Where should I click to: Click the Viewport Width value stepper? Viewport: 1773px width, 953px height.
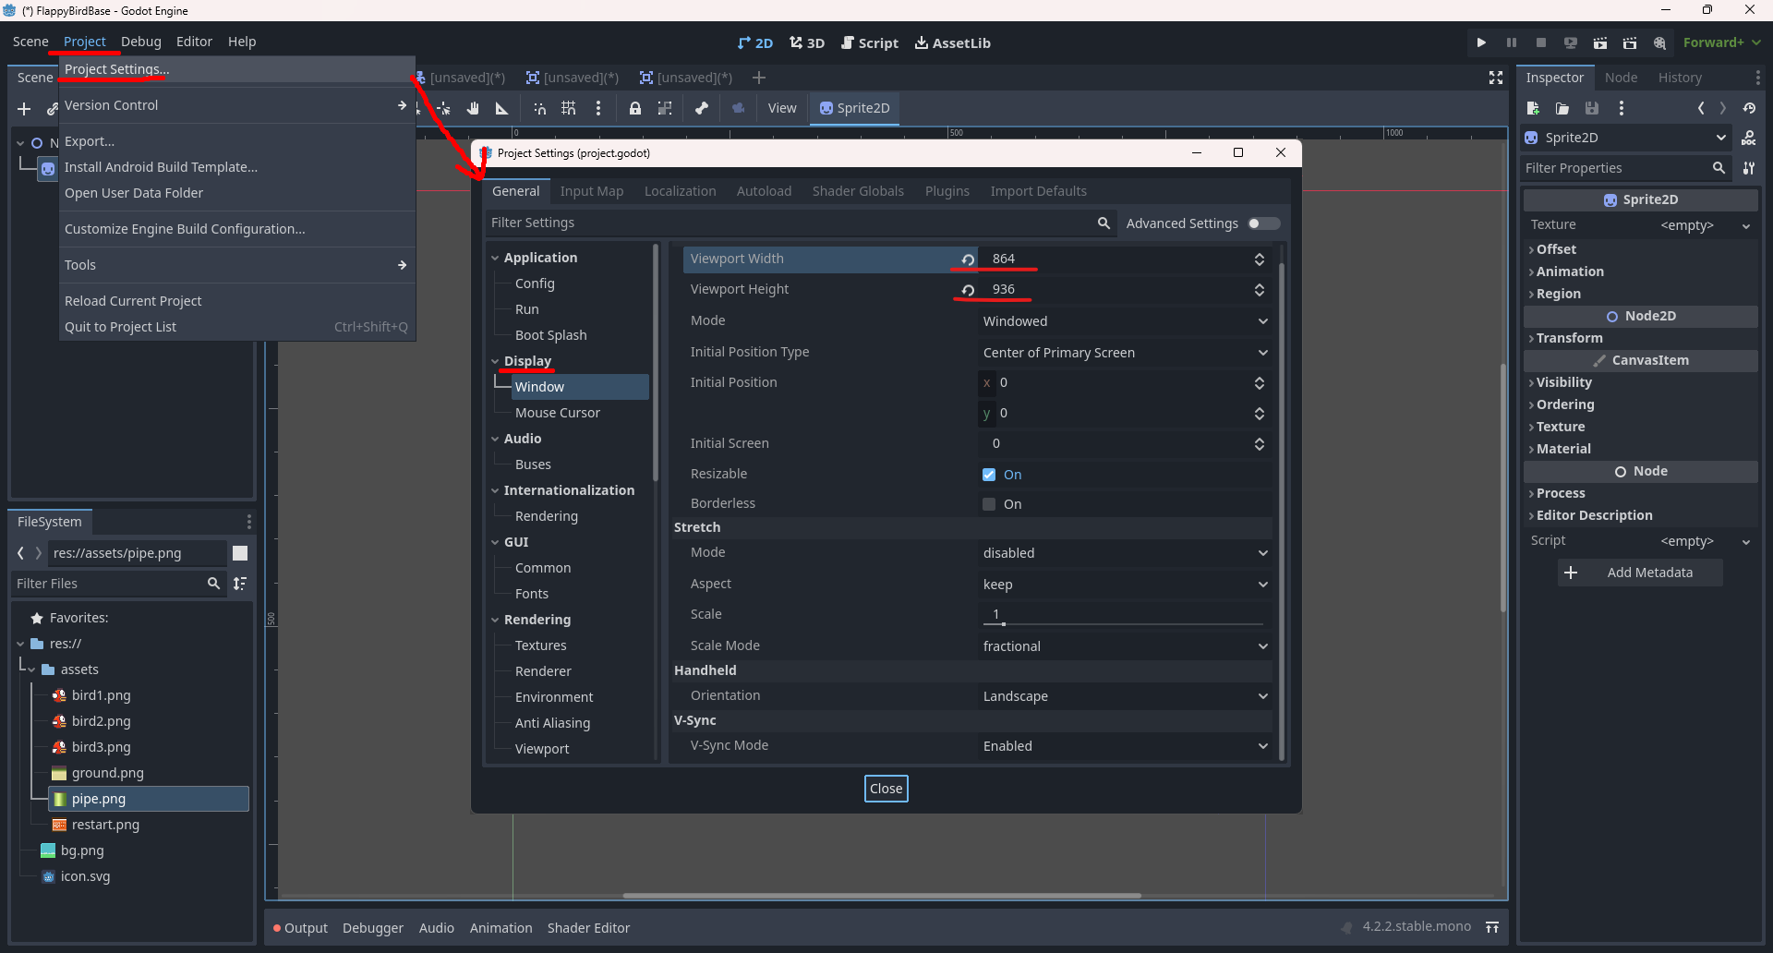[1259, 259]
